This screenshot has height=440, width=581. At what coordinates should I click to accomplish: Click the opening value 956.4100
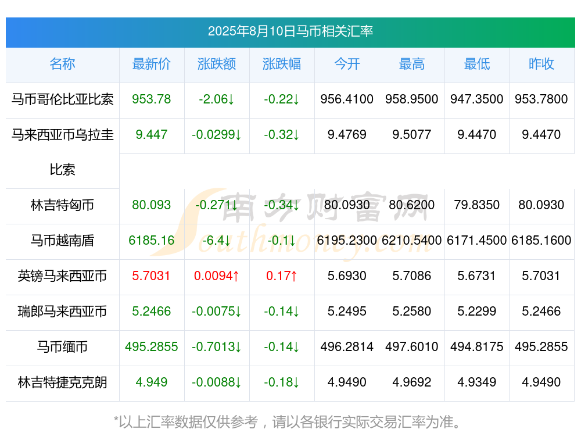click(347, 99)
